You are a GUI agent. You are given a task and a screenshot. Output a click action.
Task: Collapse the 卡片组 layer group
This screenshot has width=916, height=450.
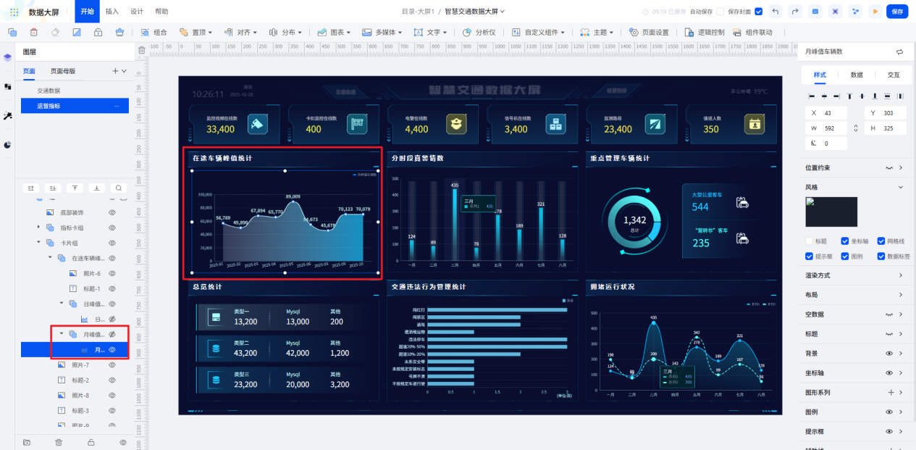[38, 243]
